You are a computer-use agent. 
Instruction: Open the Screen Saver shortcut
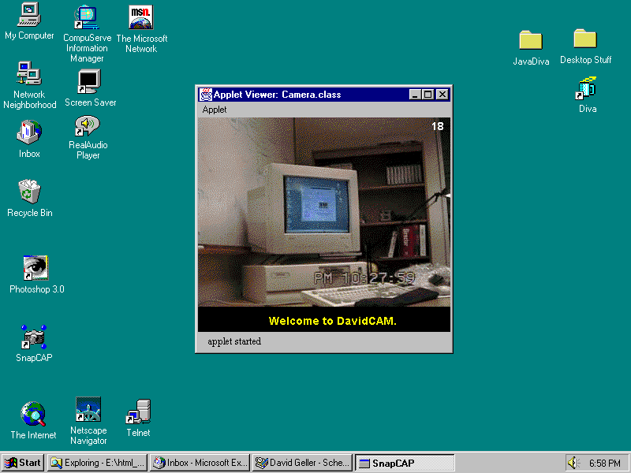tap(89, 81)
